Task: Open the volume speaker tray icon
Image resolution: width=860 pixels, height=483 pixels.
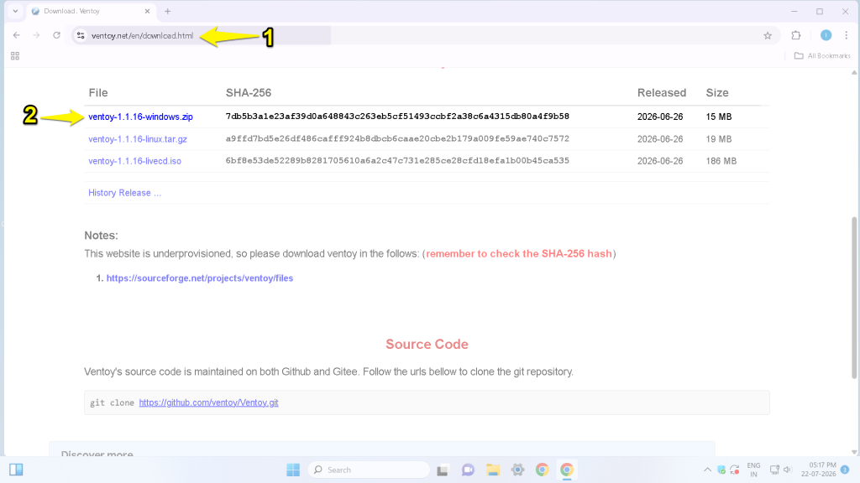Action: (787, 470)
